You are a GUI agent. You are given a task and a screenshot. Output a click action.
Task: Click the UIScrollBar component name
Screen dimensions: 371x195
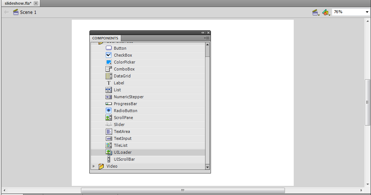coord(124,159)
